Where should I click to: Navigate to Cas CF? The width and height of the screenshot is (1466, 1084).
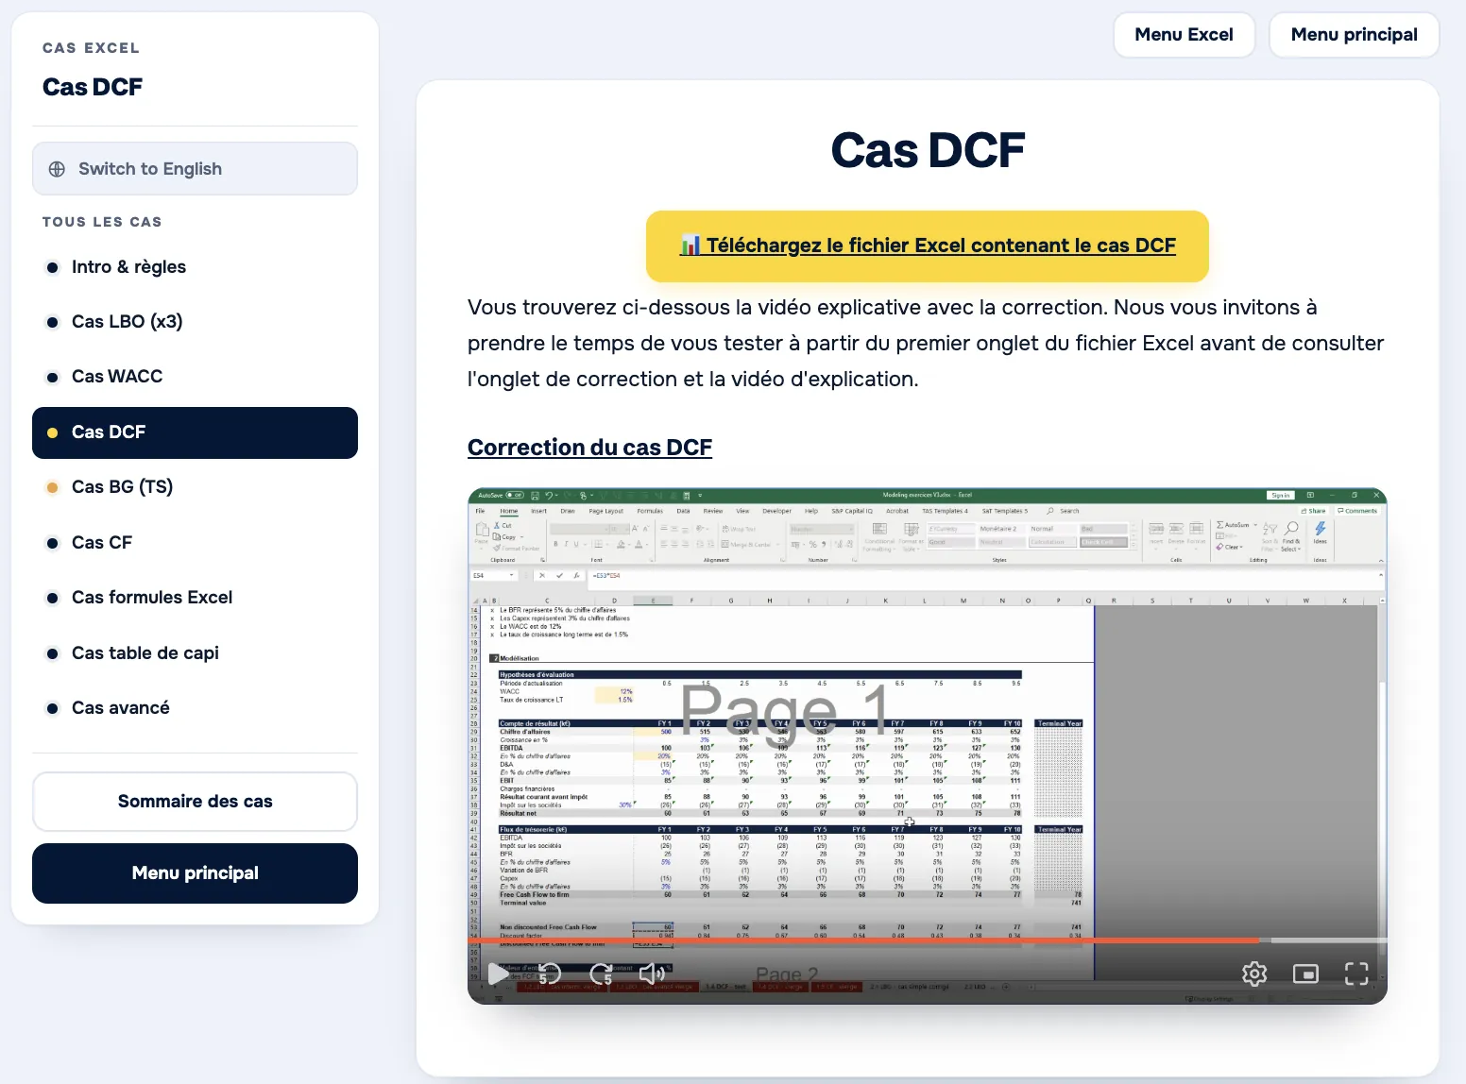(195, 543)
